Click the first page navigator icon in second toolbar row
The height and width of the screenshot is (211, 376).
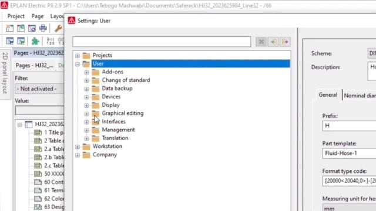coord(9,41)
